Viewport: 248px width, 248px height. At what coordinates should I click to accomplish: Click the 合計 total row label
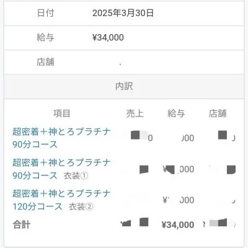coord(22,224)
